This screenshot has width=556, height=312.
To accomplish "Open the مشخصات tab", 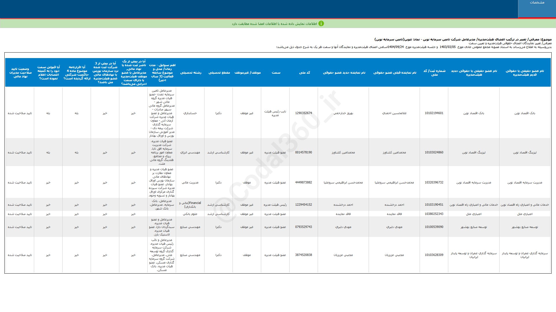I will (x=537, y=3).
